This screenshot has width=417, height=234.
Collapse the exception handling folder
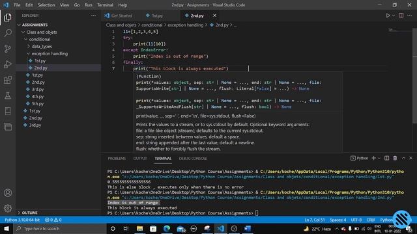[x=58, y=53]
